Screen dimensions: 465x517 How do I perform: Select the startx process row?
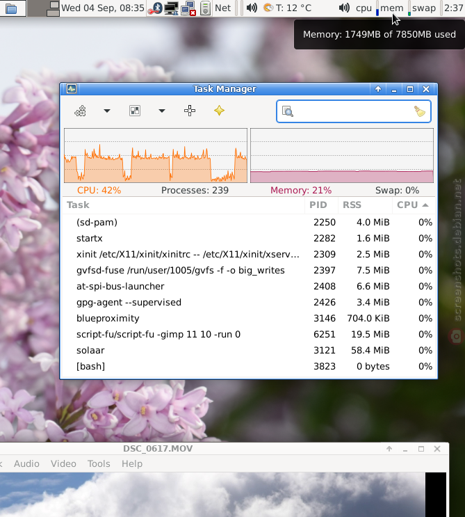tap(249, 239)
